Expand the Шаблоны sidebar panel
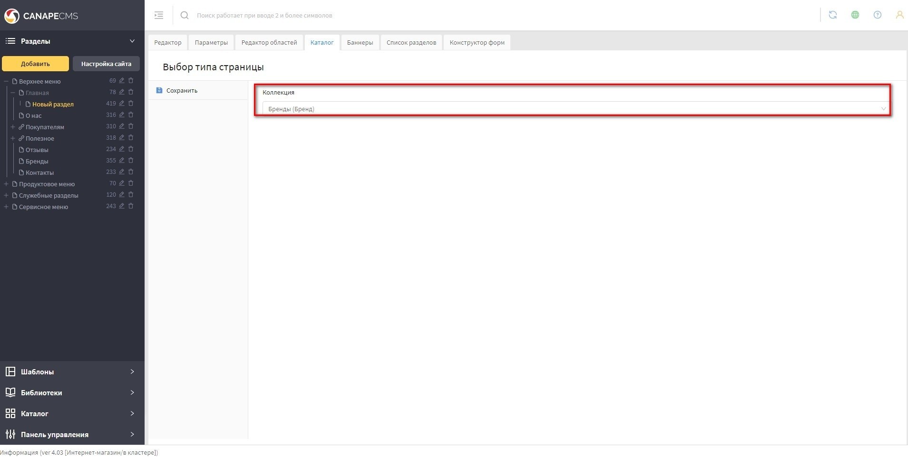The height and width of the screenshot is (458, 908). (71, 372)
